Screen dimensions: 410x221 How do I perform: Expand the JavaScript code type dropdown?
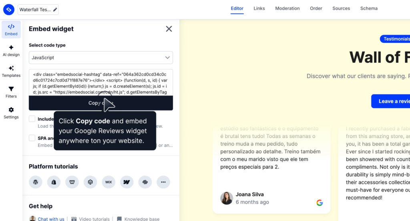click(x=100, y=58)
